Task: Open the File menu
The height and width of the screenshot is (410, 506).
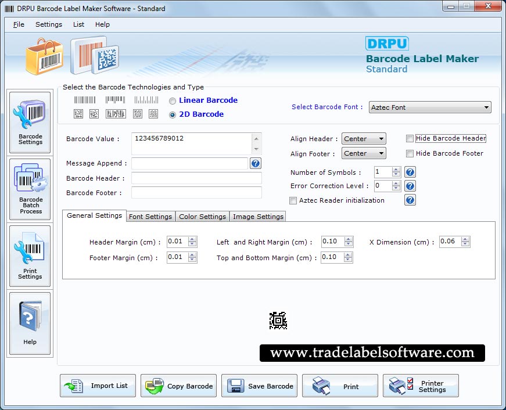Action: coord(19,24)
